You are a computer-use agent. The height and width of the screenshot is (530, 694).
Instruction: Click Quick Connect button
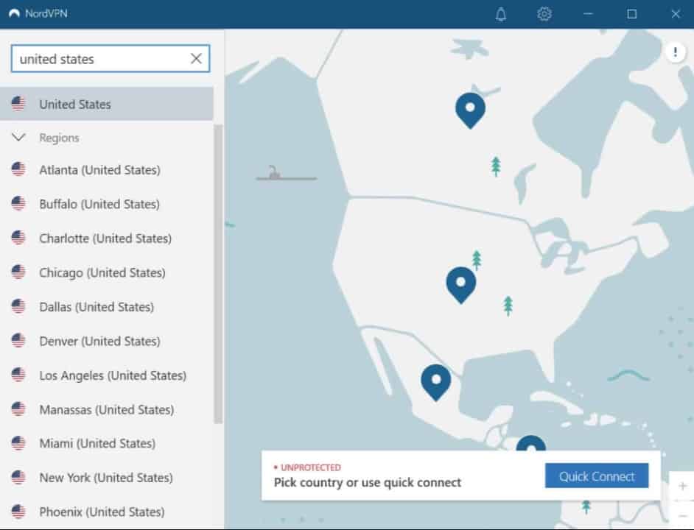pyautogui.click(x=597, y=476)
